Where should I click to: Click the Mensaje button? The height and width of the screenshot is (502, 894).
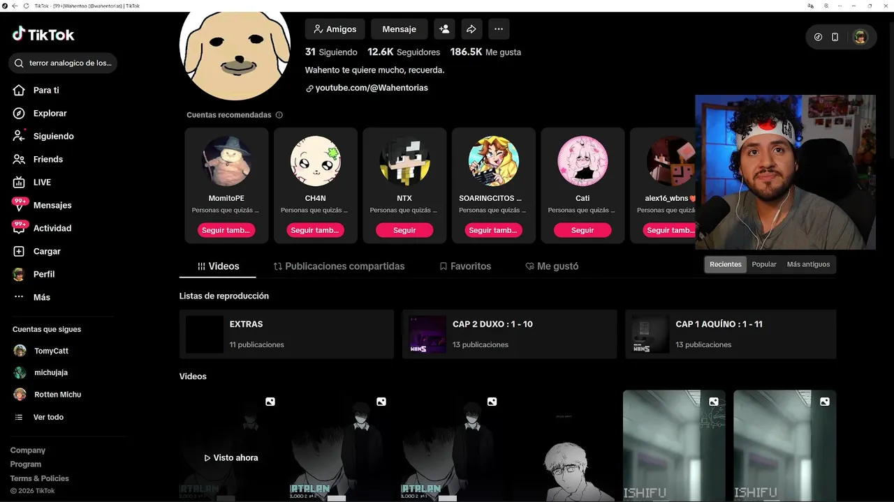pyautogui.click(x=400, y=29)
